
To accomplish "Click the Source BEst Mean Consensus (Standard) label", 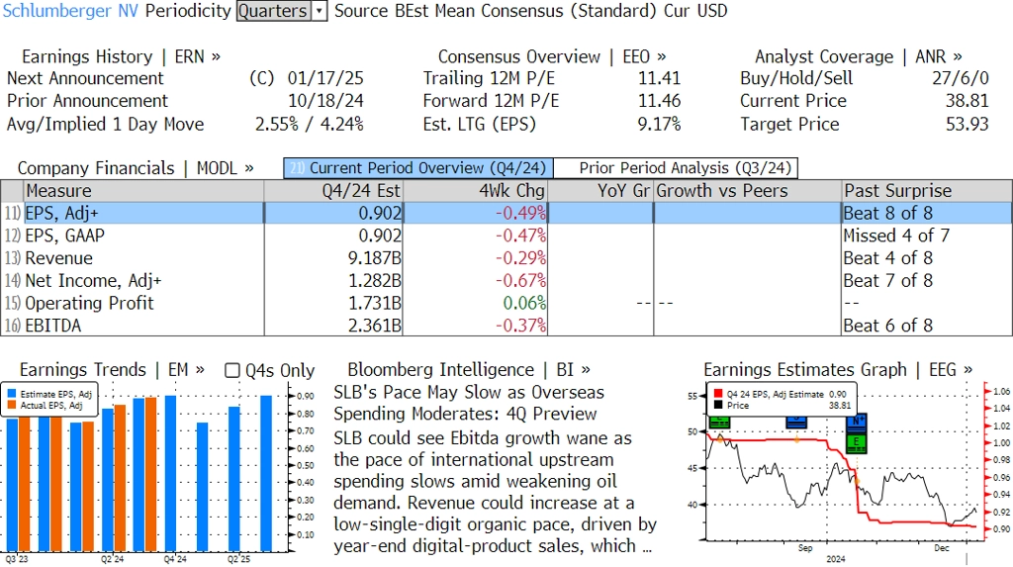I will (x=497, y=11).
